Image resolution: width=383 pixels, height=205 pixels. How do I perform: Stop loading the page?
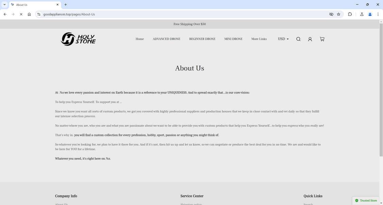click(21, 14)
